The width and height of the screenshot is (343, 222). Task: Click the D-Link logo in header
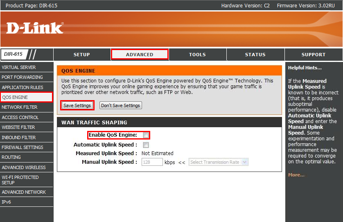(x=35, y=28)
